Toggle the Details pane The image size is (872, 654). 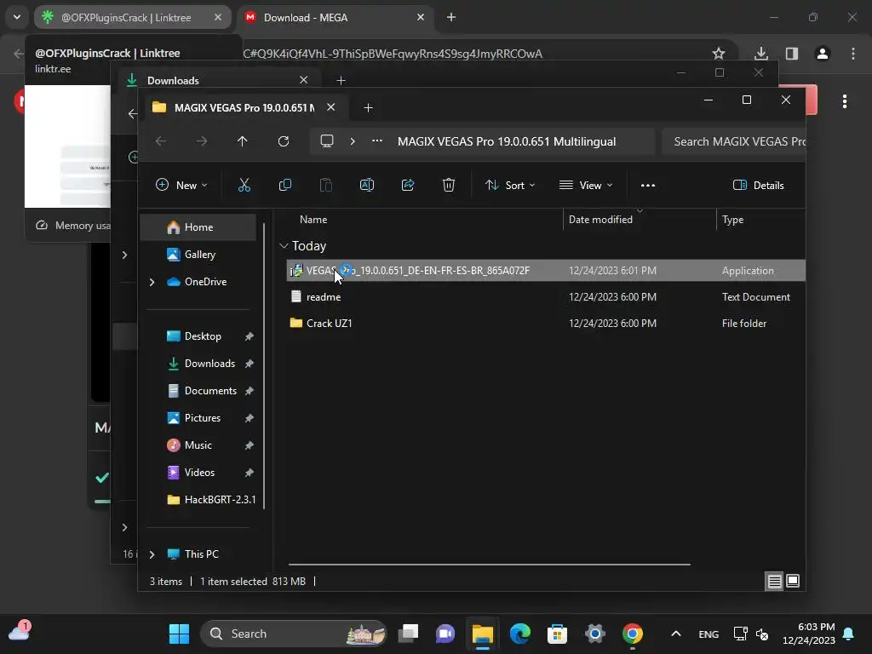758,185
